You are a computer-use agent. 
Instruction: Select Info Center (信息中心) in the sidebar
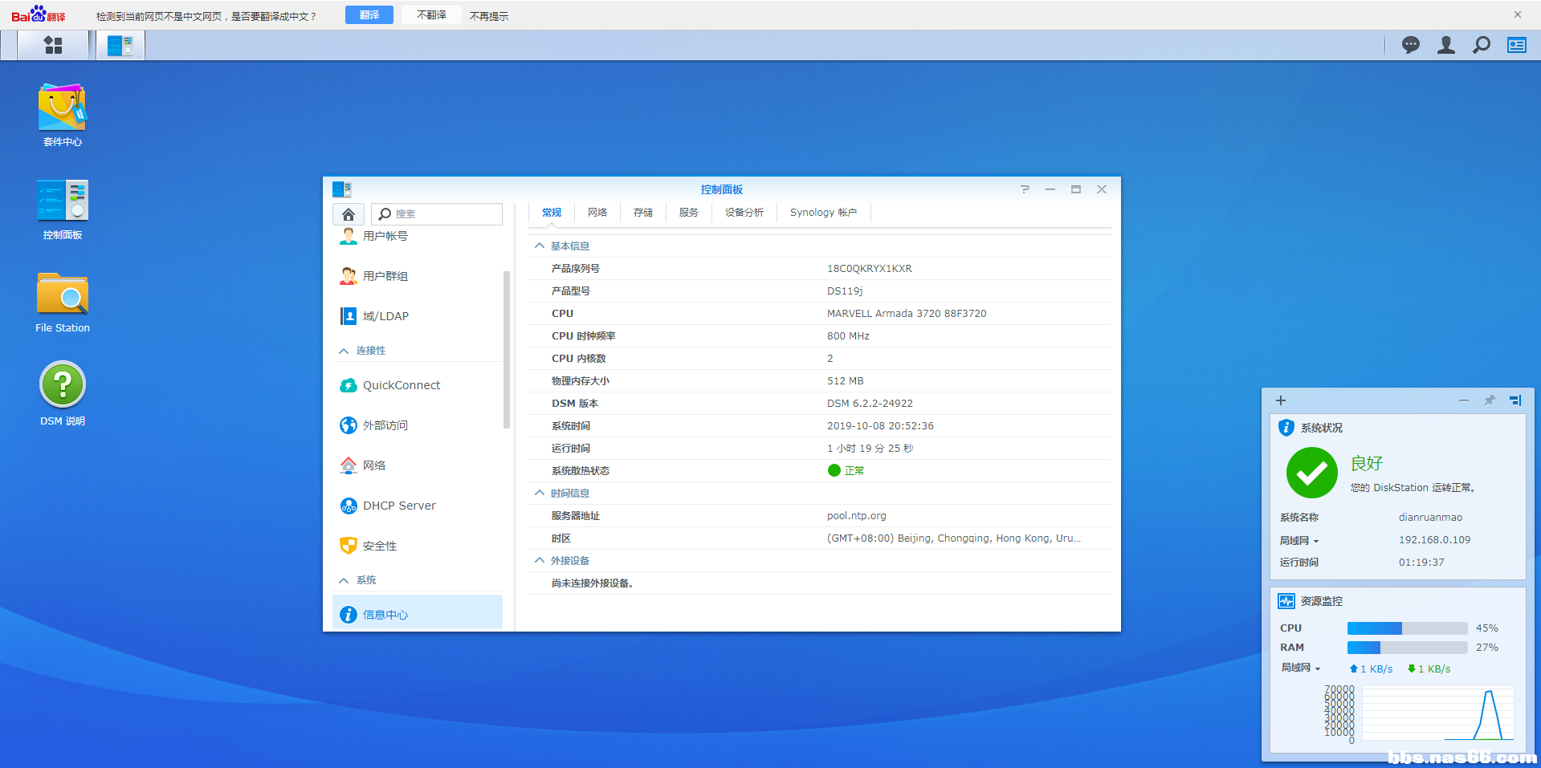coord(418,614)
